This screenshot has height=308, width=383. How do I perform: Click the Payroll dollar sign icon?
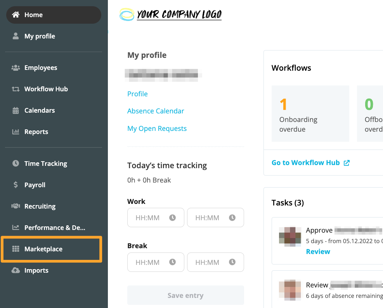point(16,185)
